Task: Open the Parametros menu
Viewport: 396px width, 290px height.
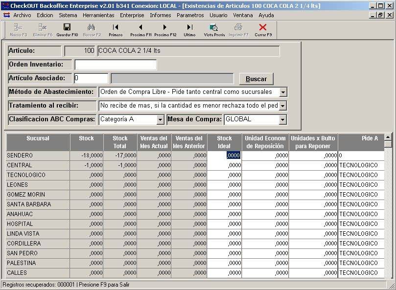Action: click(190, 15)
